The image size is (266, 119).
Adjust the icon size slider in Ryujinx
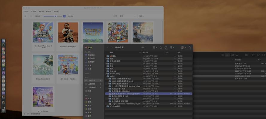click(x=55, y=16)
